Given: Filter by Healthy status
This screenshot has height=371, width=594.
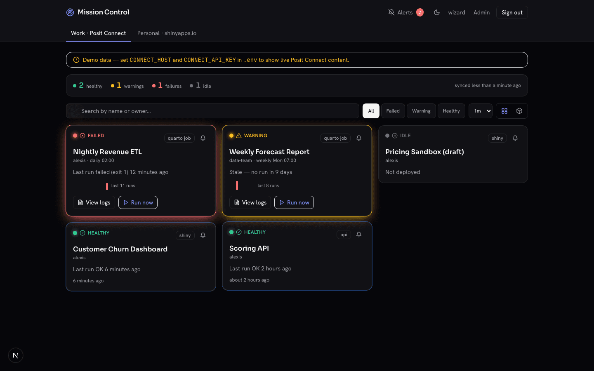Looking at the screenshot, I should point(451,111).
